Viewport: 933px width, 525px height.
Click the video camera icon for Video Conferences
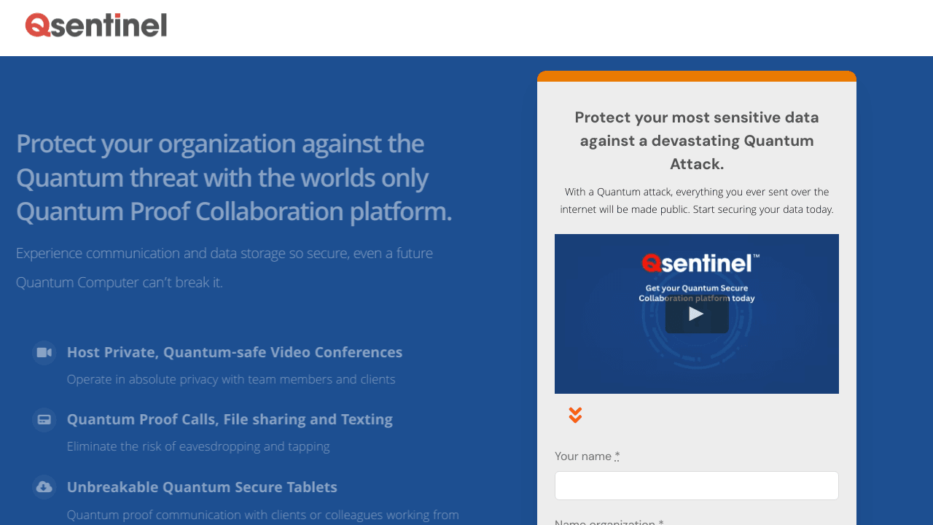click(44, 353)
